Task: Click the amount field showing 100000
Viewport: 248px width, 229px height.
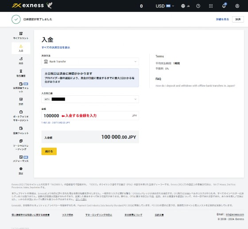Action: point(90,116)
